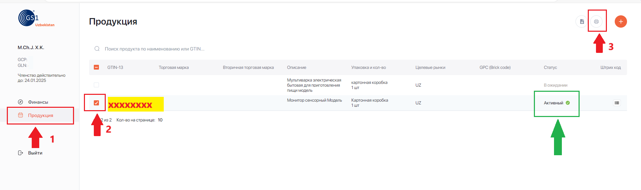This screenshot has height=190, width=641.
Task: Open the Финансы menu item
Action: click(x=38, y=102)
